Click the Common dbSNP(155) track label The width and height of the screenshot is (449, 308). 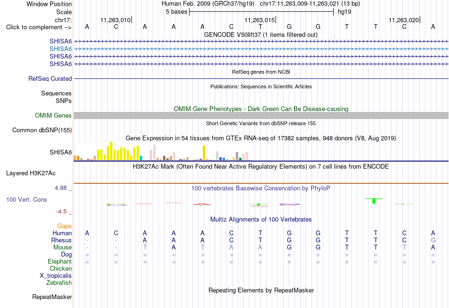click(42, 130)
